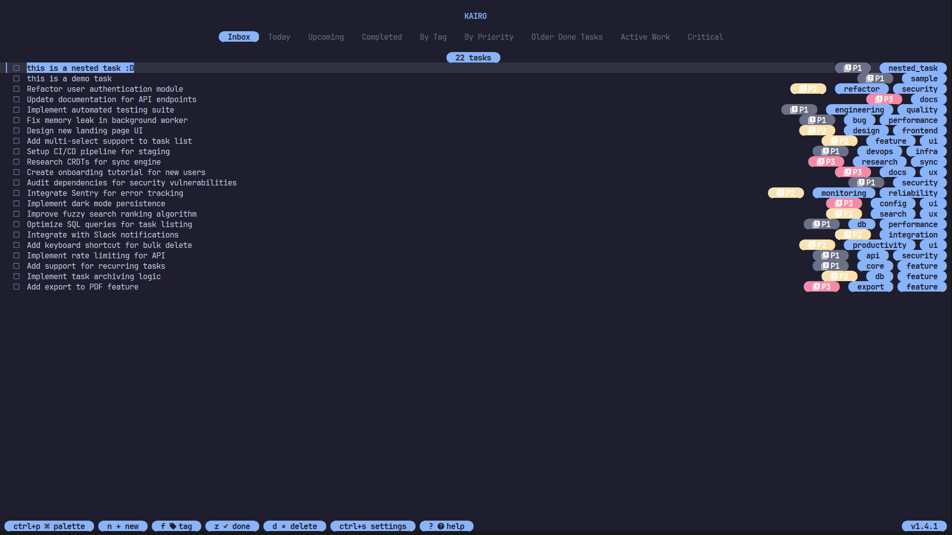This screenshot has height=535, width=952.
Task: Open the '? help' button
Action: pos(446,526)
